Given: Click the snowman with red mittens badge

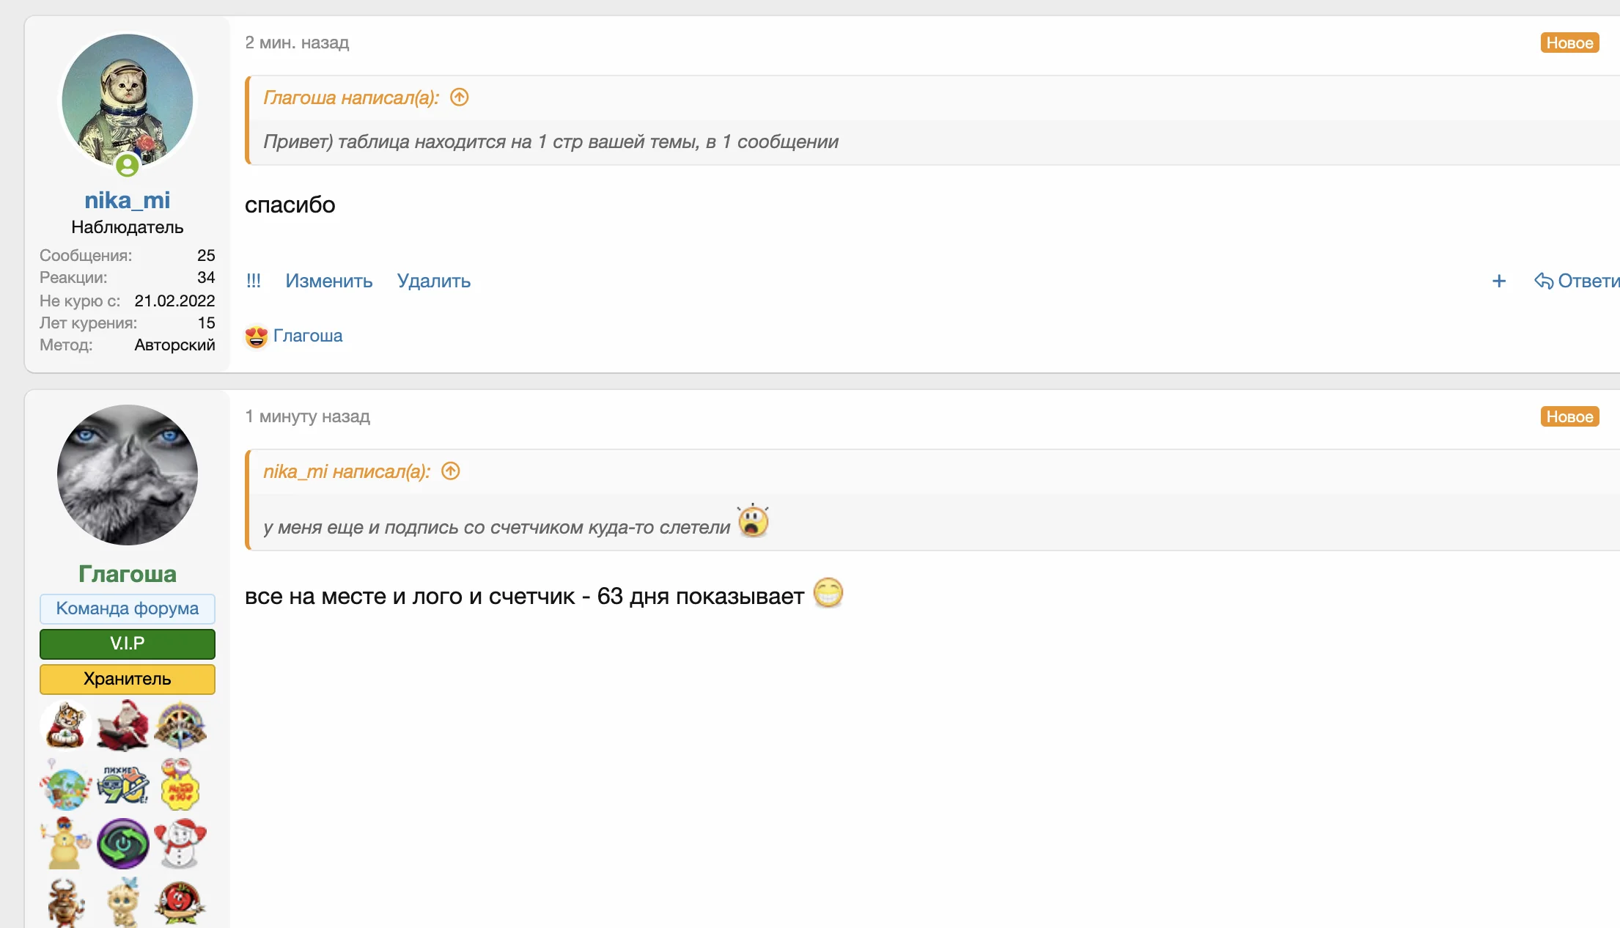Looking at the screenshot, I should pos(180,843).
